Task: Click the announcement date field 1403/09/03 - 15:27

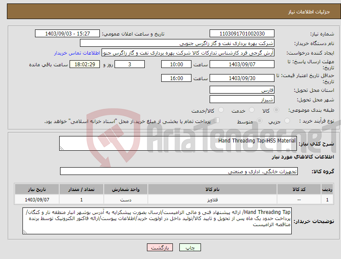Action: [x=67, y=34]
